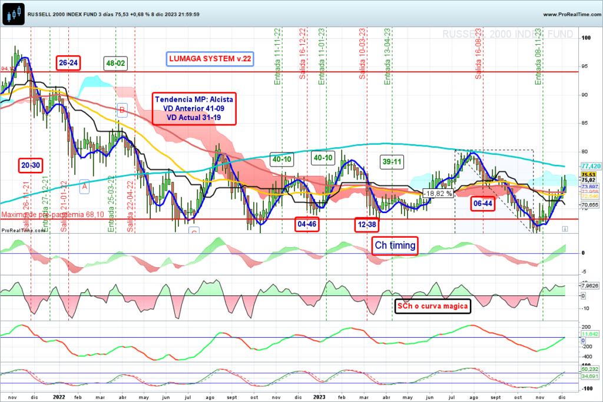The image size is (603, 402).
Task: Select the SCh o curva magica label
Action: coord(433,306)
